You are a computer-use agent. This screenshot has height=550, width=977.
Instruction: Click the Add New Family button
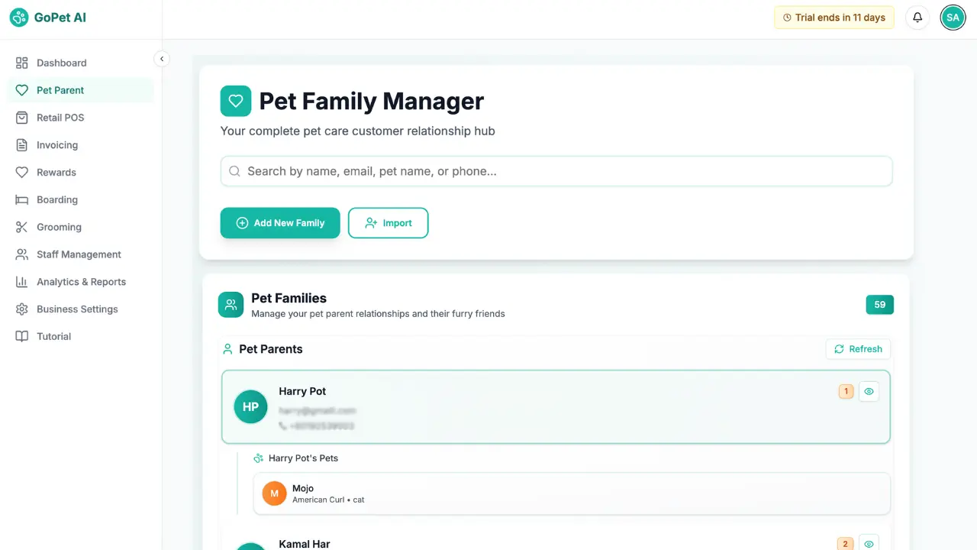(x=279, y=222)
